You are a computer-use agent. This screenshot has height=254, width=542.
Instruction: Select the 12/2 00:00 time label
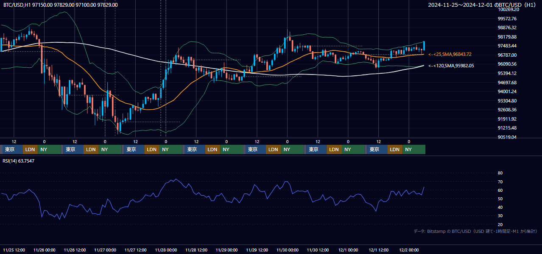(x=409, y=250)
